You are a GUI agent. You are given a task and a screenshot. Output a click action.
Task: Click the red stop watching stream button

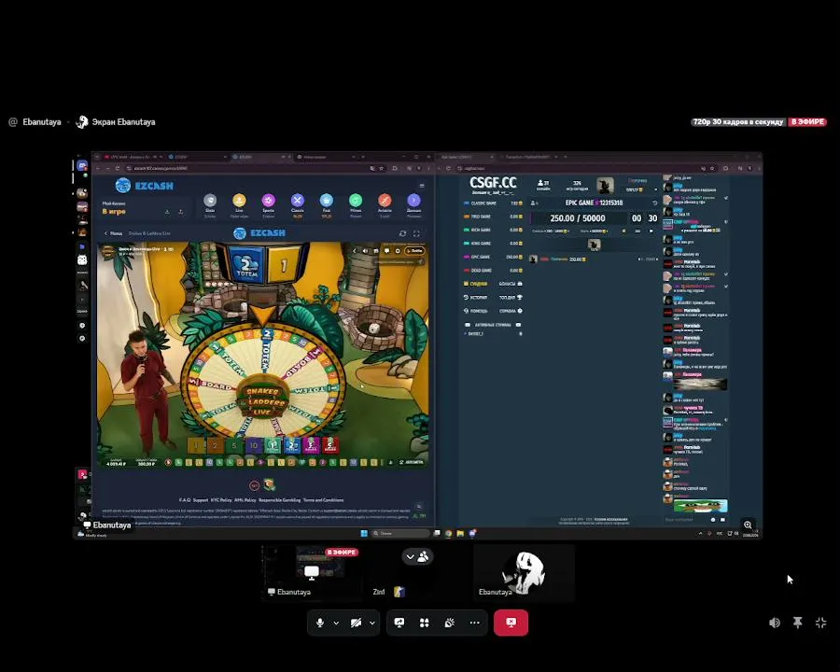tap(511, 623)
